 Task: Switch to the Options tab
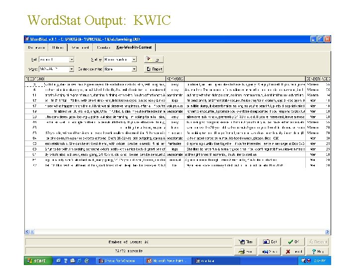[x=58, y=48]
